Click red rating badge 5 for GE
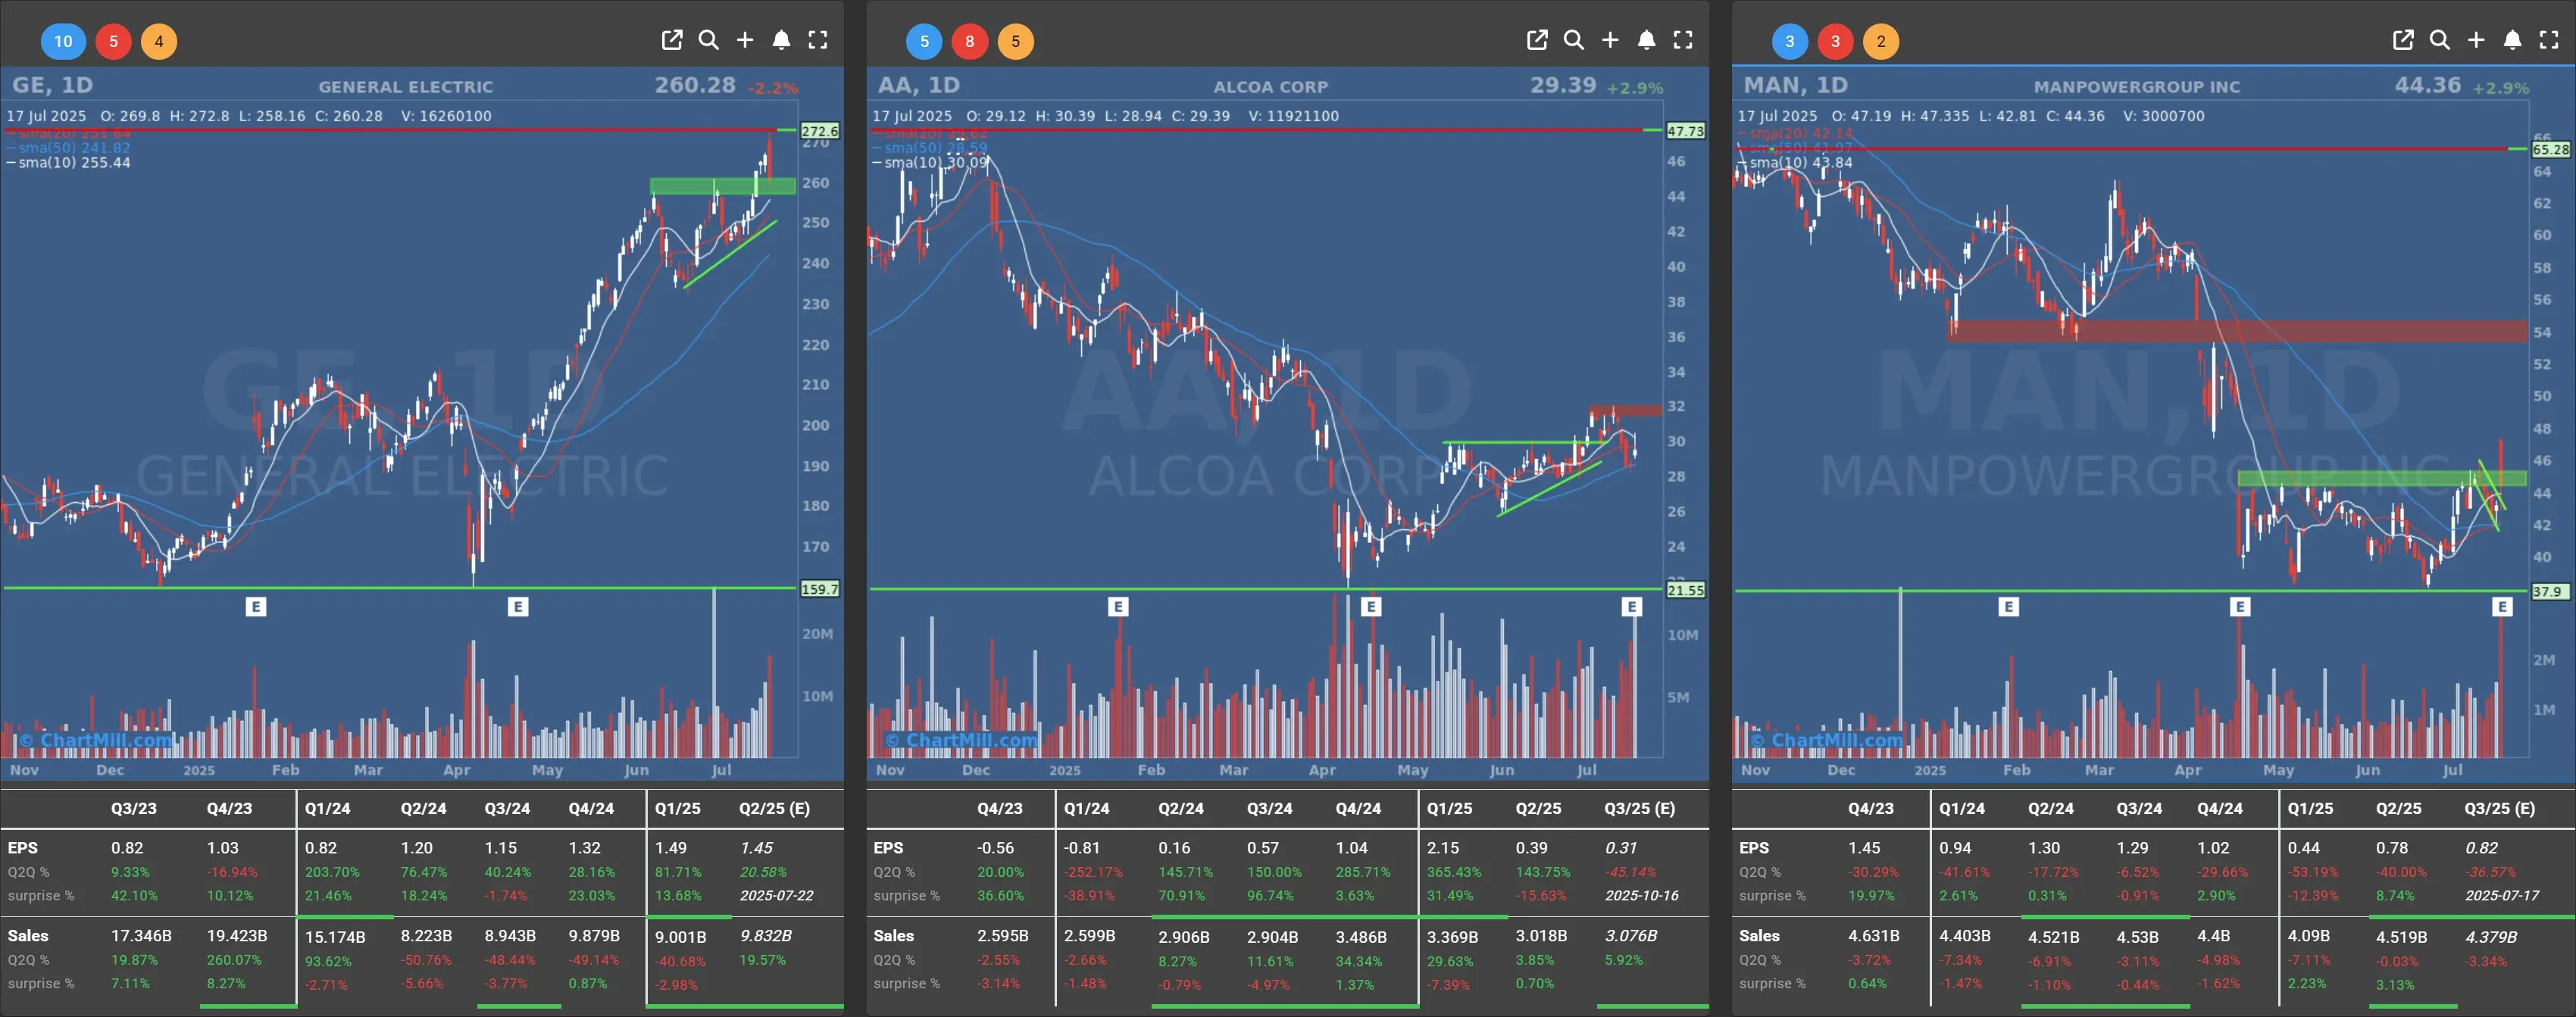This screenshot has height=1017, width=2576. click(x=113, y=41)
